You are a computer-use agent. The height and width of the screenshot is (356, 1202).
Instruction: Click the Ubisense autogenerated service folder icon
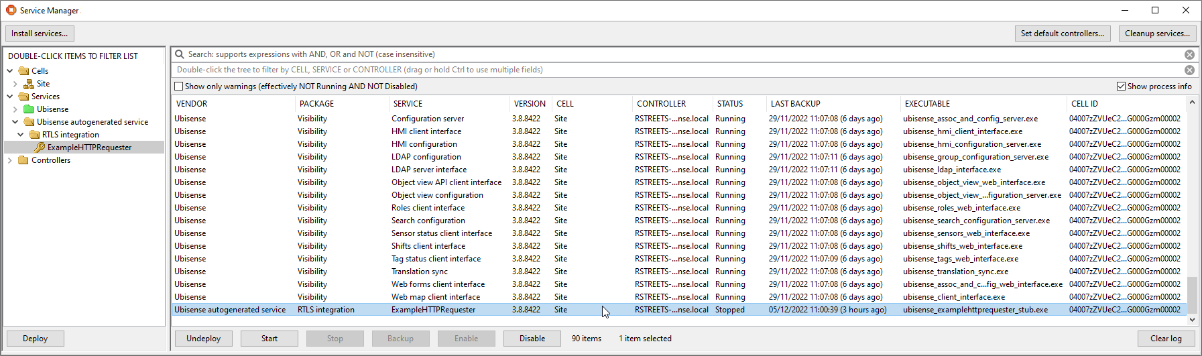coord(29,122)
